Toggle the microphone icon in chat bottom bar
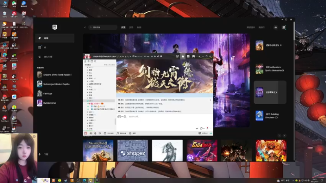 tap(95, 133)
